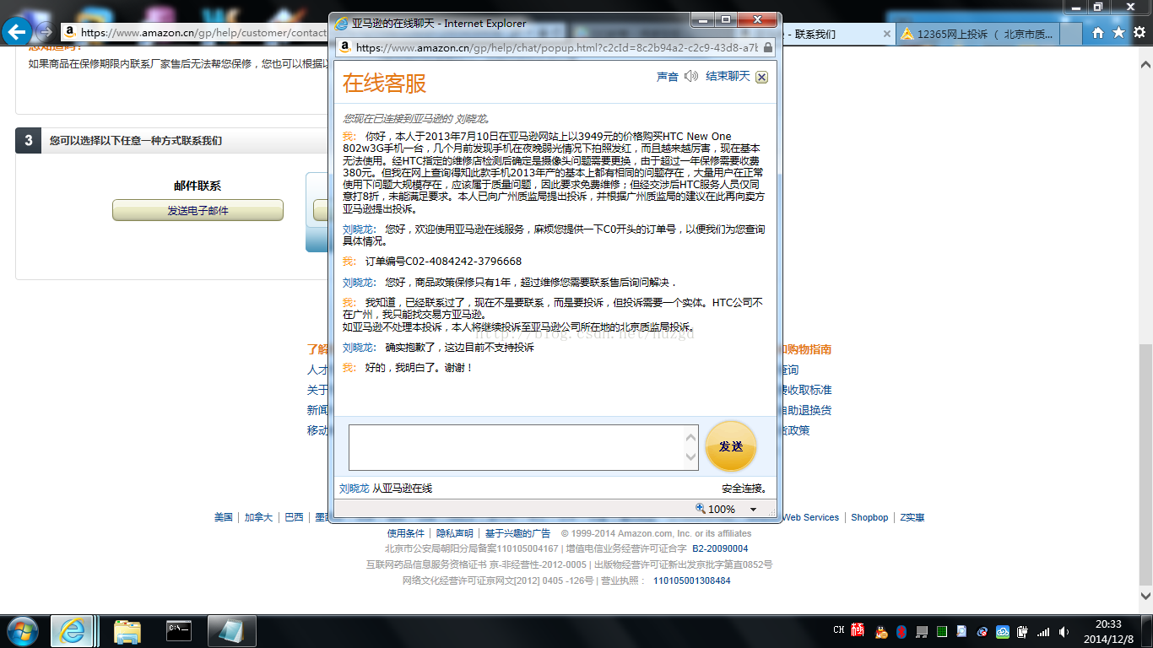Click the volume speaker tray icon
Image resolution: width=1153 pixels, height=648 pixels.
[x=1064, y=631]
